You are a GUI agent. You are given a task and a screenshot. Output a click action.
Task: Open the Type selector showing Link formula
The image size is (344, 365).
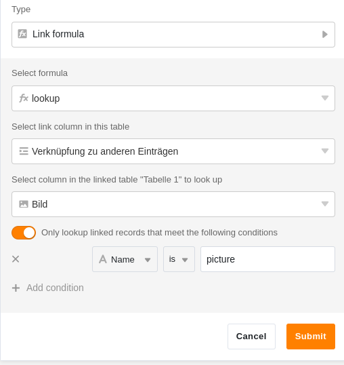coord(173,35)
